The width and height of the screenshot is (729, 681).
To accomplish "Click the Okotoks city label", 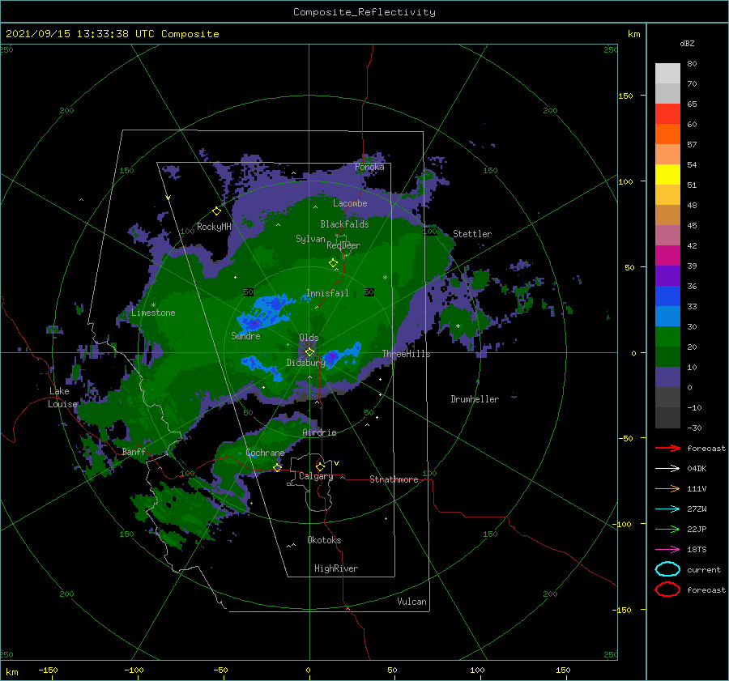I will (325, 540).
